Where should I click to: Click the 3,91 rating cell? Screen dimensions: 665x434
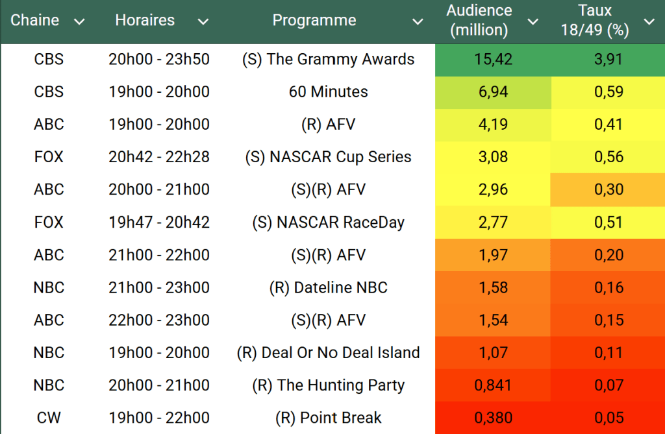coord(609,60)
